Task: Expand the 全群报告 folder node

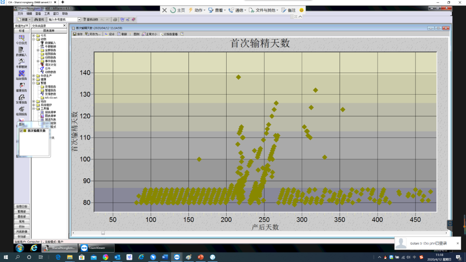Action: coord(38,50)
